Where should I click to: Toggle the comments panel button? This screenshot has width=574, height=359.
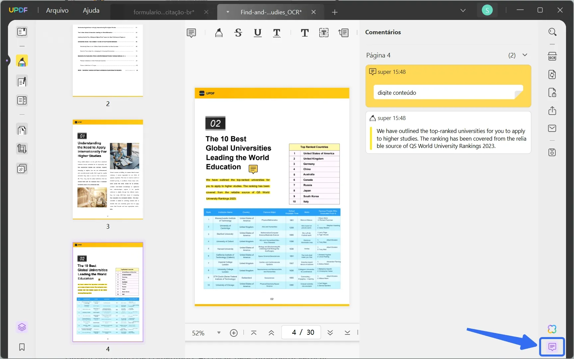point(552,347)
